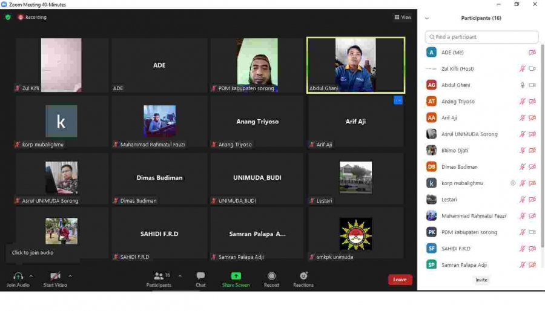
Task: Open video settings arrow next to Start Video
Action: [x=70, y=276]
